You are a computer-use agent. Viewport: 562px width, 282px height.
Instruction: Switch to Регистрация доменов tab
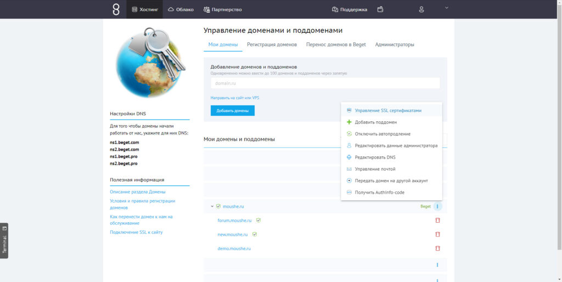(272, 45)
